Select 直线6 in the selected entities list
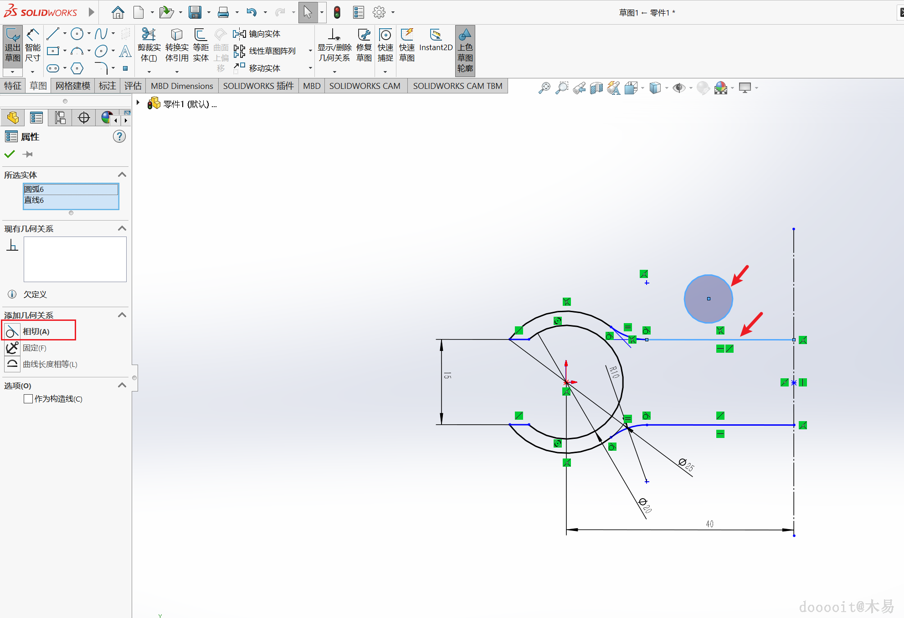Viewport: 904px width, 618px height. click(x=34, y=200)
